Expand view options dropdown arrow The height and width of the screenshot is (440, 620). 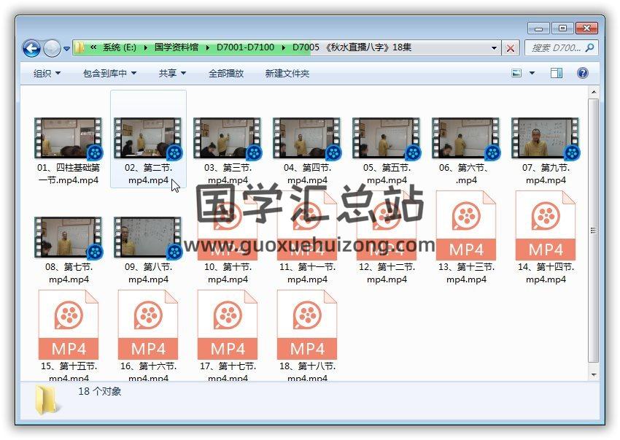[532, 73]
